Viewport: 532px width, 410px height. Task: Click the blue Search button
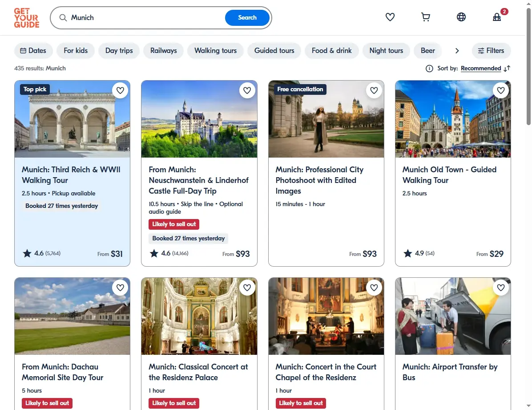click(247, 18)
